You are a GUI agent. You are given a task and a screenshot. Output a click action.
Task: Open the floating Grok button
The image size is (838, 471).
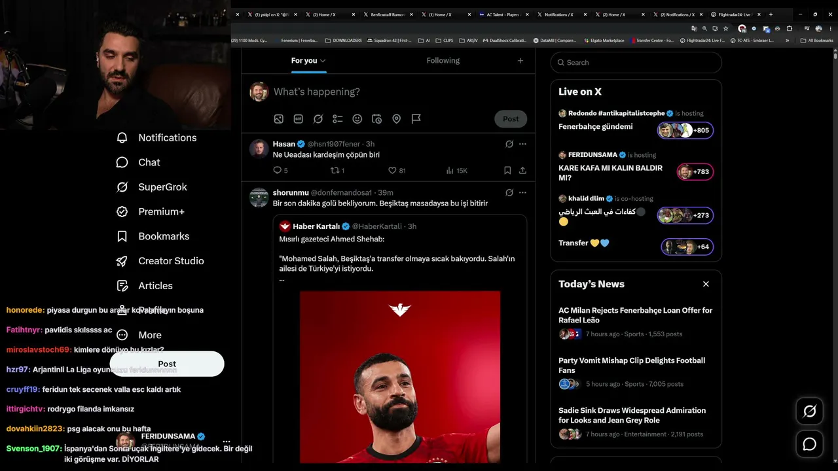(810, 411)
